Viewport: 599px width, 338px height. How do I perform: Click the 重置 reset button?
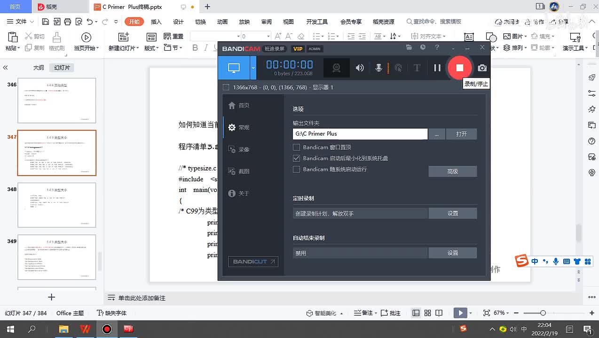tap(174, 37)
